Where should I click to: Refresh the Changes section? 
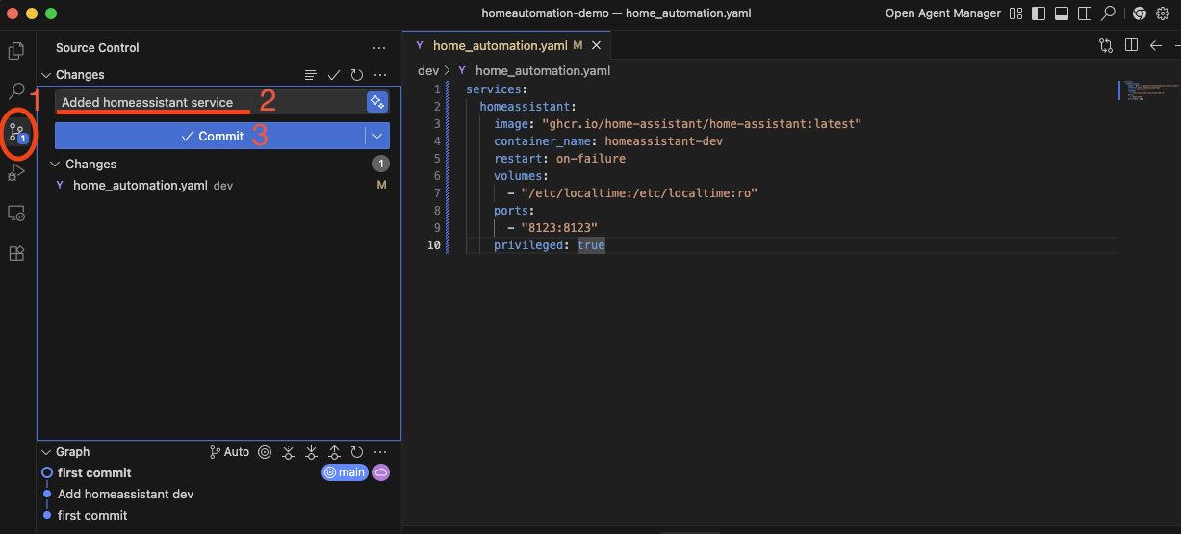[x=357, y=75]
